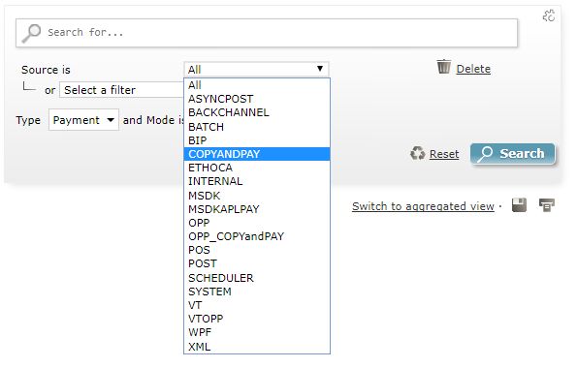
Task: Click the Search button
Action: click(513, 153)
